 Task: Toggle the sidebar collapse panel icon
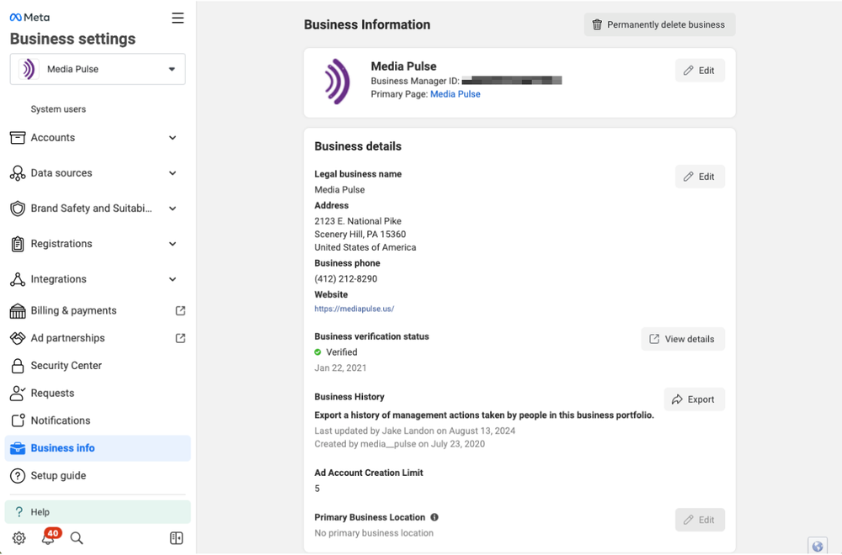176,538
